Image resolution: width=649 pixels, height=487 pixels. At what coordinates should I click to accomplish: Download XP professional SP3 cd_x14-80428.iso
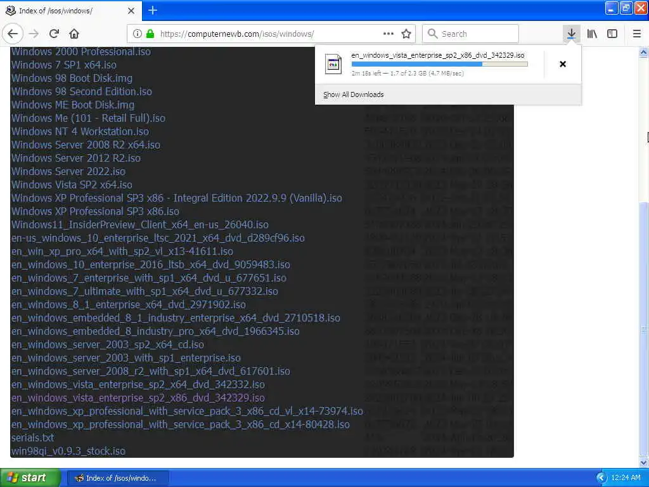click(181, 424)
